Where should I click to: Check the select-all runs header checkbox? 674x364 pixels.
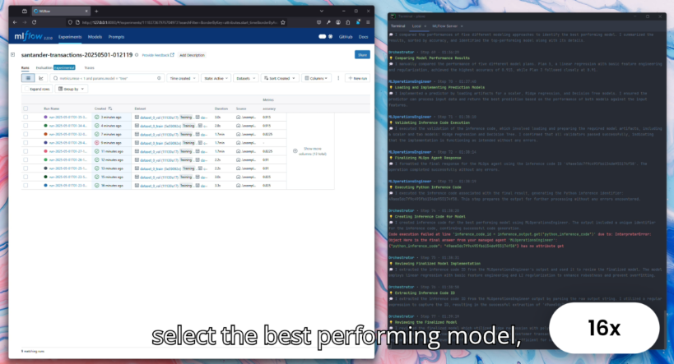26,108
